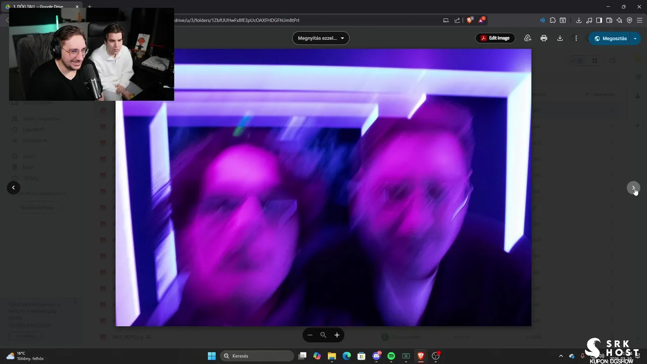Open File Explorer from the taskbar

pyautogui.click(x=332, y=356)
